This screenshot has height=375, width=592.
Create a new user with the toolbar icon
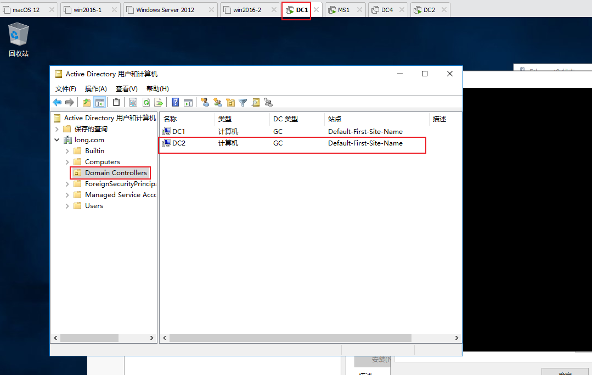pyautogui.click(x=205, y=102)
